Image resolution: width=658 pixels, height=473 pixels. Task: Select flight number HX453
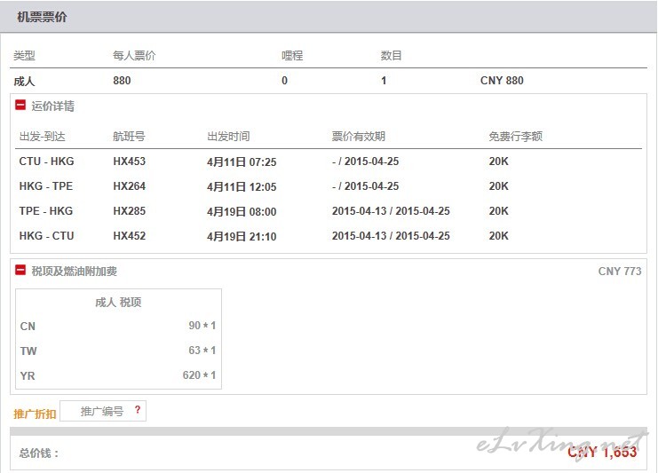(129, 162)
